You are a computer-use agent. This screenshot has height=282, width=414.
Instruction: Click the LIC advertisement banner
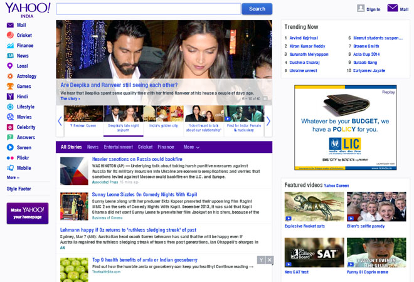pos(346,127)
